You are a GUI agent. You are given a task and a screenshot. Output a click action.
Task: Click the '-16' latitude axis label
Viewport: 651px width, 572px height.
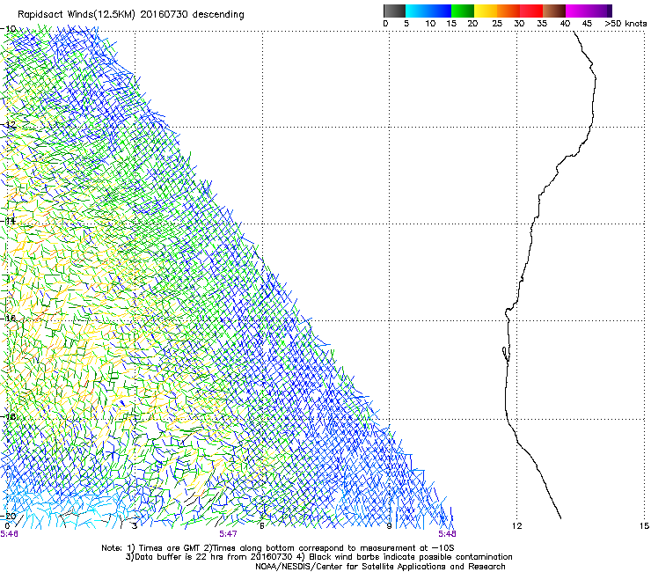pos(8,319)
